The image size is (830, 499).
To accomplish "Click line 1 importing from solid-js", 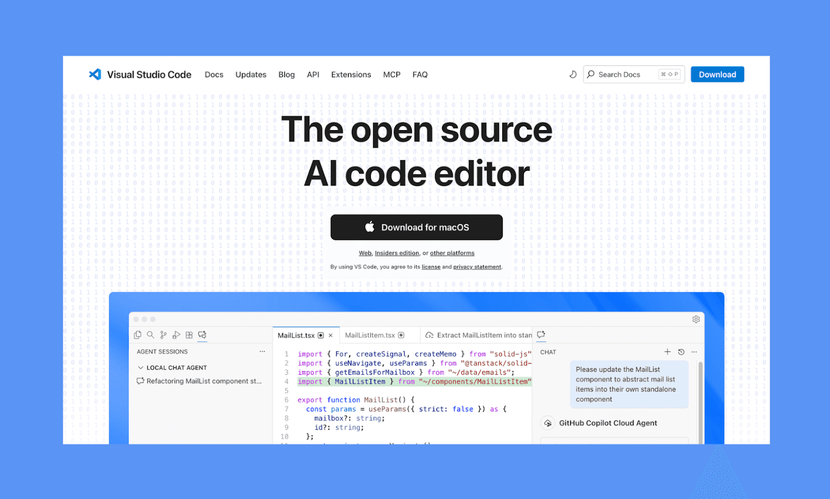I will pyautogui.click(x=414, y=354).
